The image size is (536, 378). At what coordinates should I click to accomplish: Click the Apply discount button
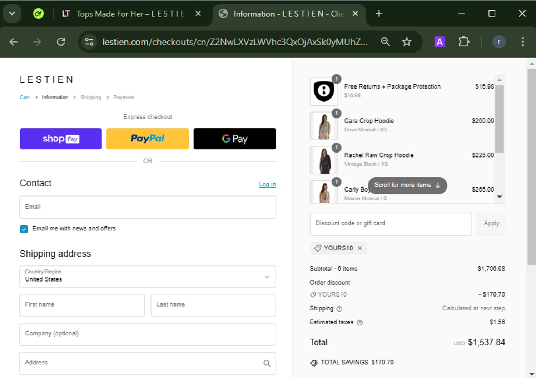(x=491, y=224)
